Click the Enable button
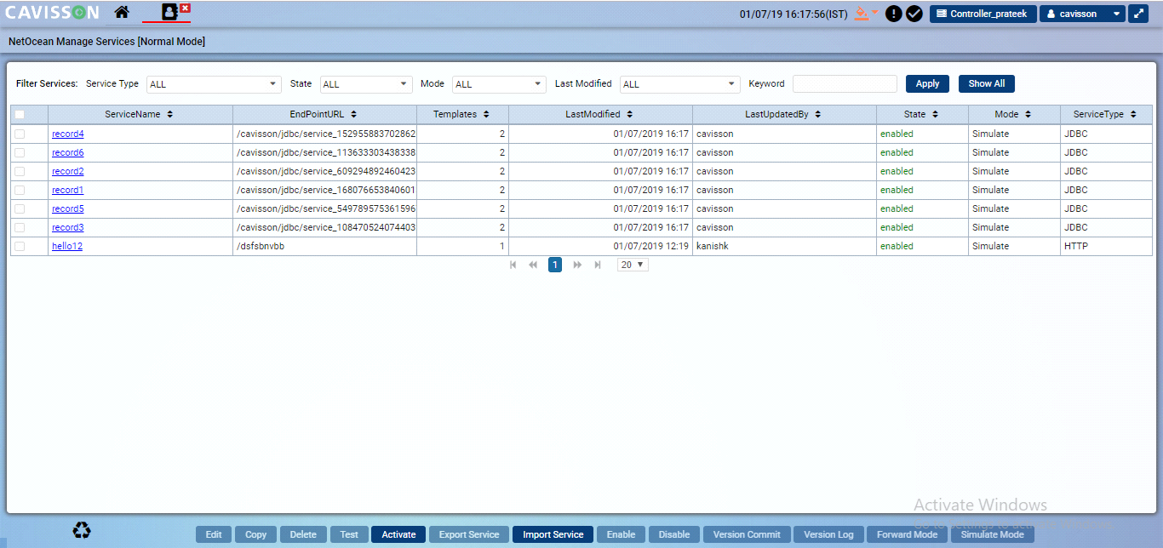The image size is (1163, 548). coord(621,534)
